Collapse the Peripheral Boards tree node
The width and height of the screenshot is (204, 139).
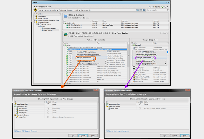point(36,24)
